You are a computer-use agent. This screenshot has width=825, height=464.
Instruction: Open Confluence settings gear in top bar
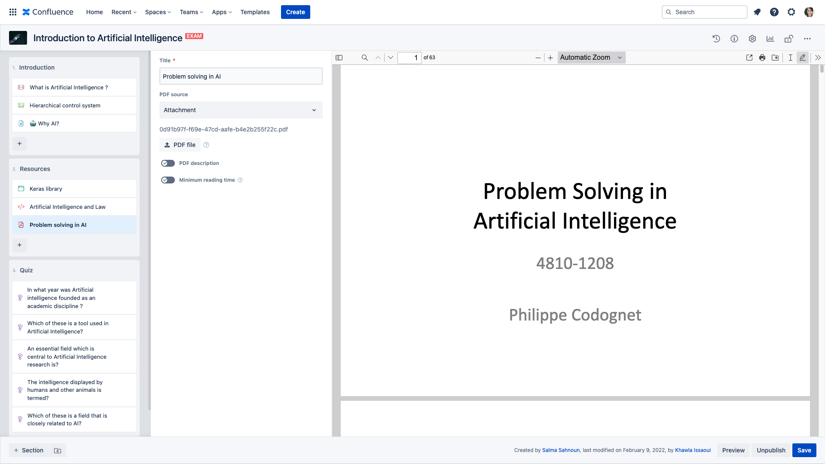tap(791, 12)
